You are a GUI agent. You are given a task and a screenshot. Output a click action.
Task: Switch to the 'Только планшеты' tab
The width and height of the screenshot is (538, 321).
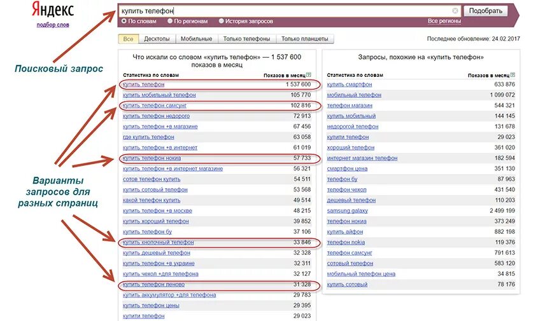(305, 39)
